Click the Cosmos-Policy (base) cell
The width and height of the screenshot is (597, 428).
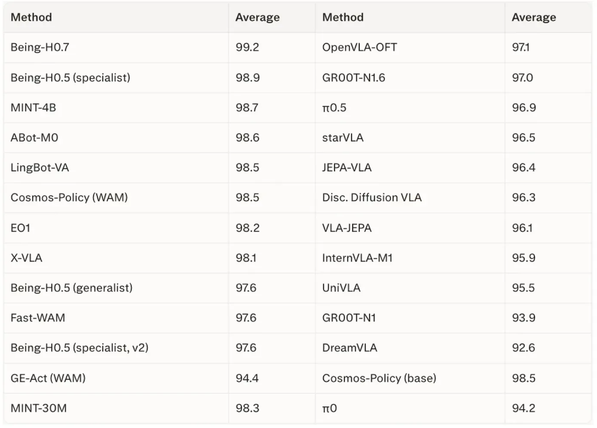point(410,378)
